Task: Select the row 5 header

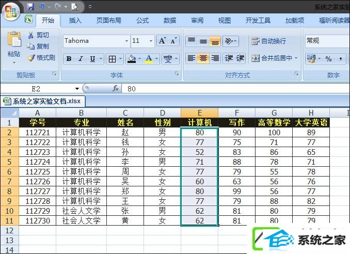Action: click(x=10, y=162)
